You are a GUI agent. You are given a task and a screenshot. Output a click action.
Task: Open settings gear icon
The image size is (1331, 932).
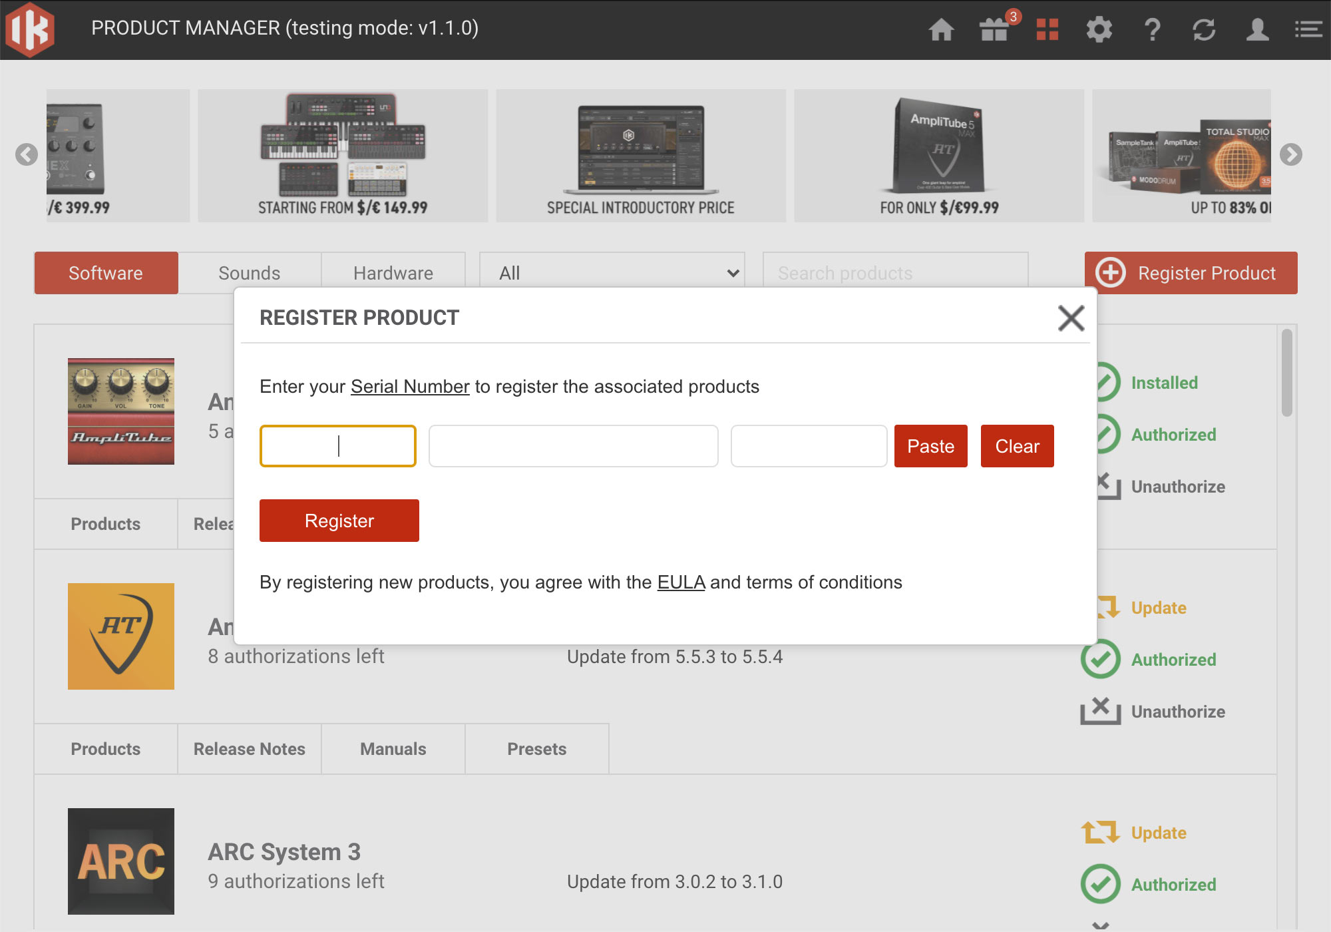pos(1099,30)
